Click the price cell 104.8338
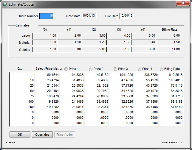 [72, 75]
